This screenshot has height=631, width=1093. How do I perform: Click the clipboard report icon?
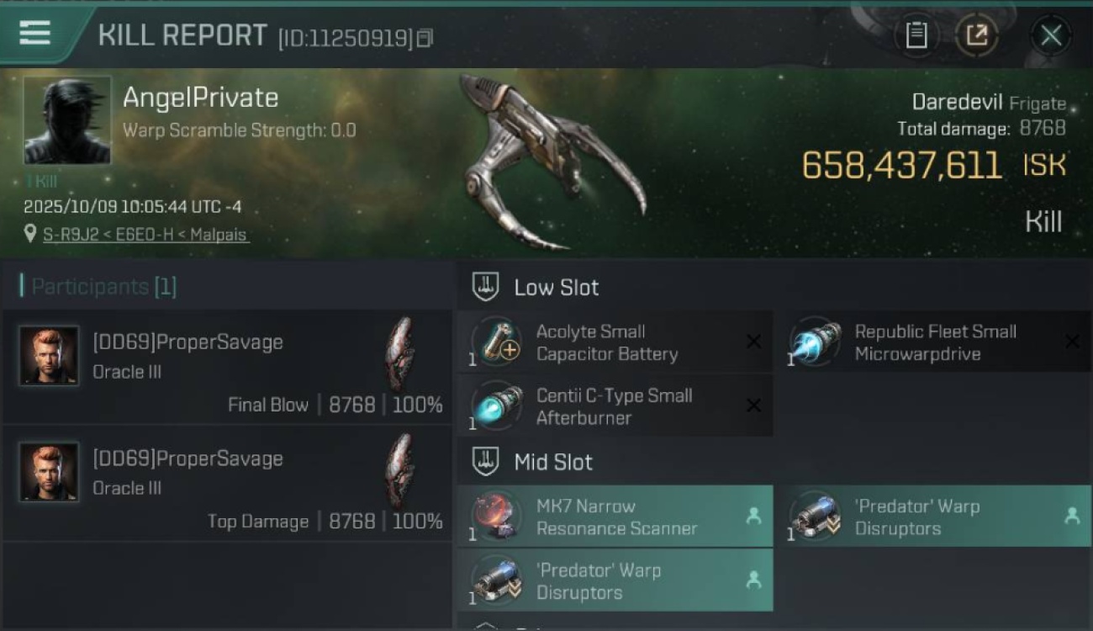[x=916, y=35]
